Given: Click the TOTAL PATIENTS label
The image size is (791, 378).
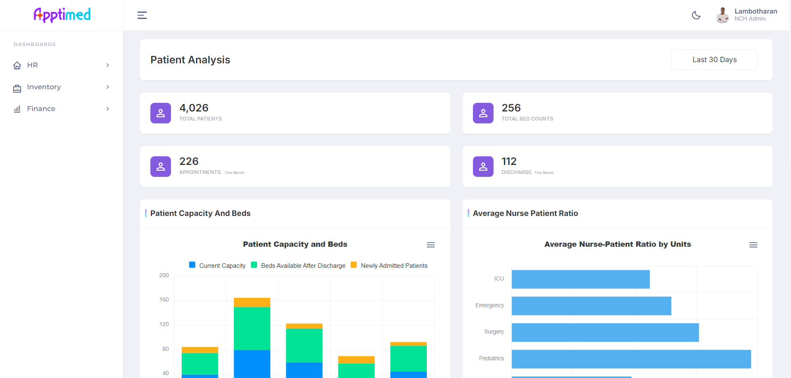Looking at the screenshot, I should tap(201, 119).
